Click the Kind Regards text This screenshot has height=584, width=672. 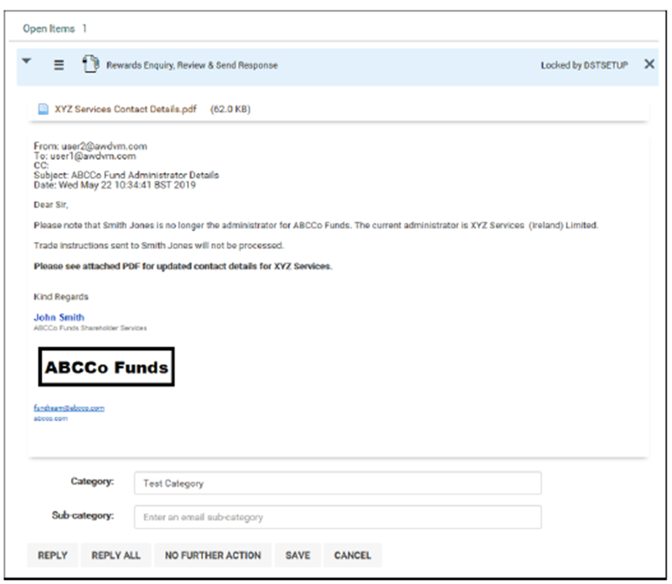click(x=61, y=297)
